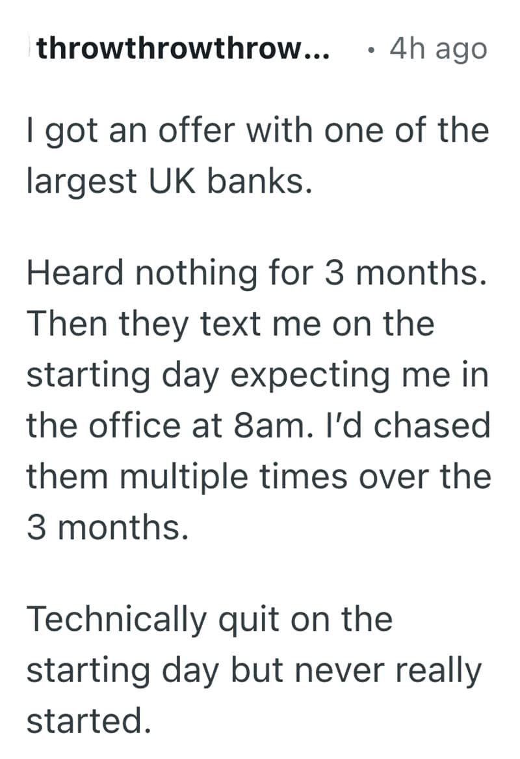The height and width of the screenshot is (759, 520).
Task: Click the text 'largest UK banks.'
Action: click(166, 182)
